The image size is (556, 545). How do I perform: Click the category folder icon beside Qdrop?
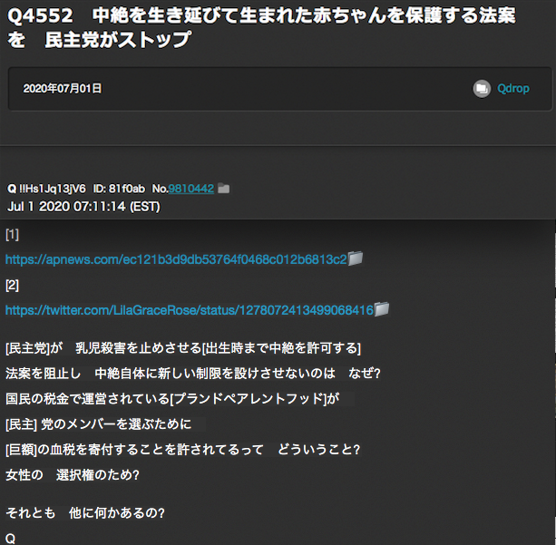482,88
